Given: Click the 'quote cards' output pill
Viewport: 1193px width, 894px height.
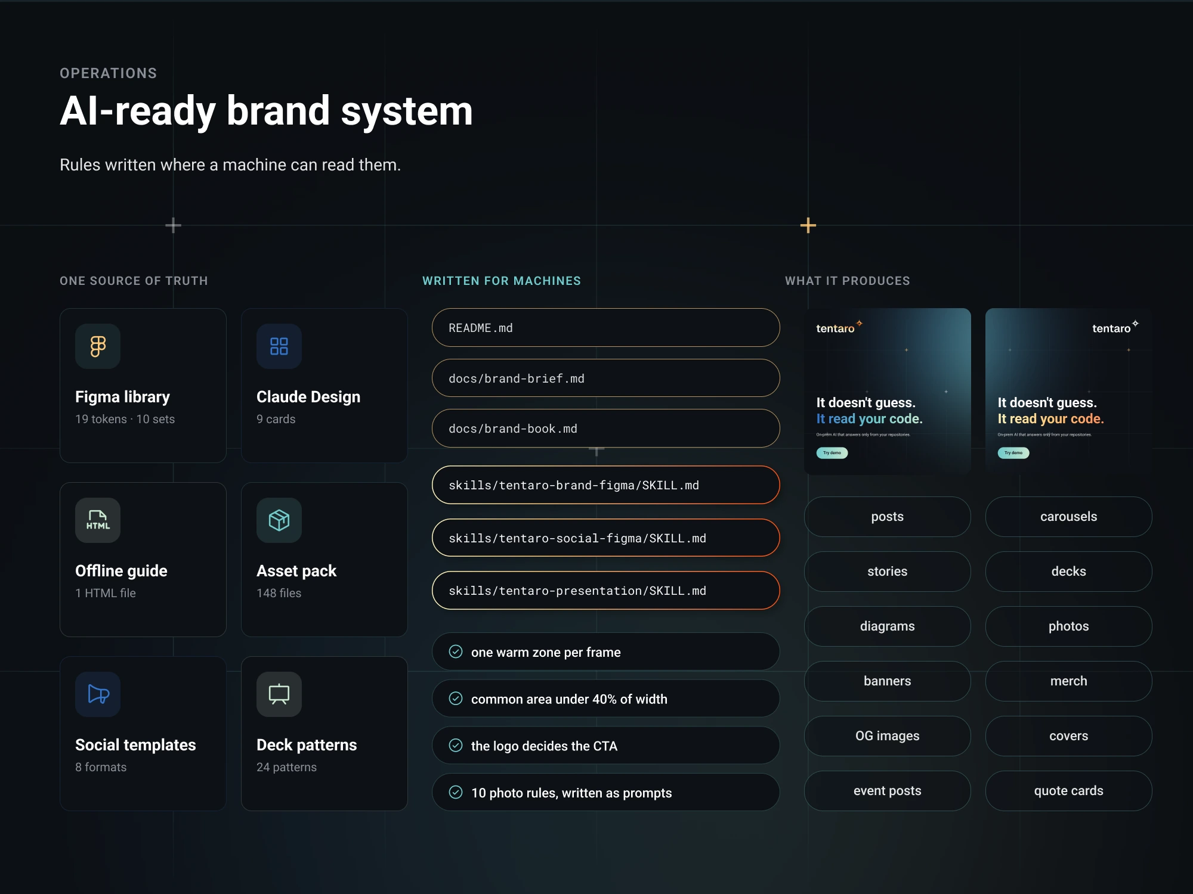Looking at the screenshot, I should (x=1069, y=791).
